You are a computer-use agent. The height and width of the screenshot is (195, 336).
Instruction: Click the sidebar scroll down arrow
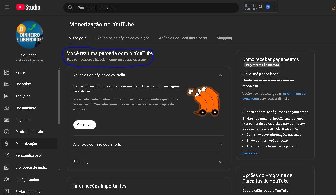click(x=59, y=170)
